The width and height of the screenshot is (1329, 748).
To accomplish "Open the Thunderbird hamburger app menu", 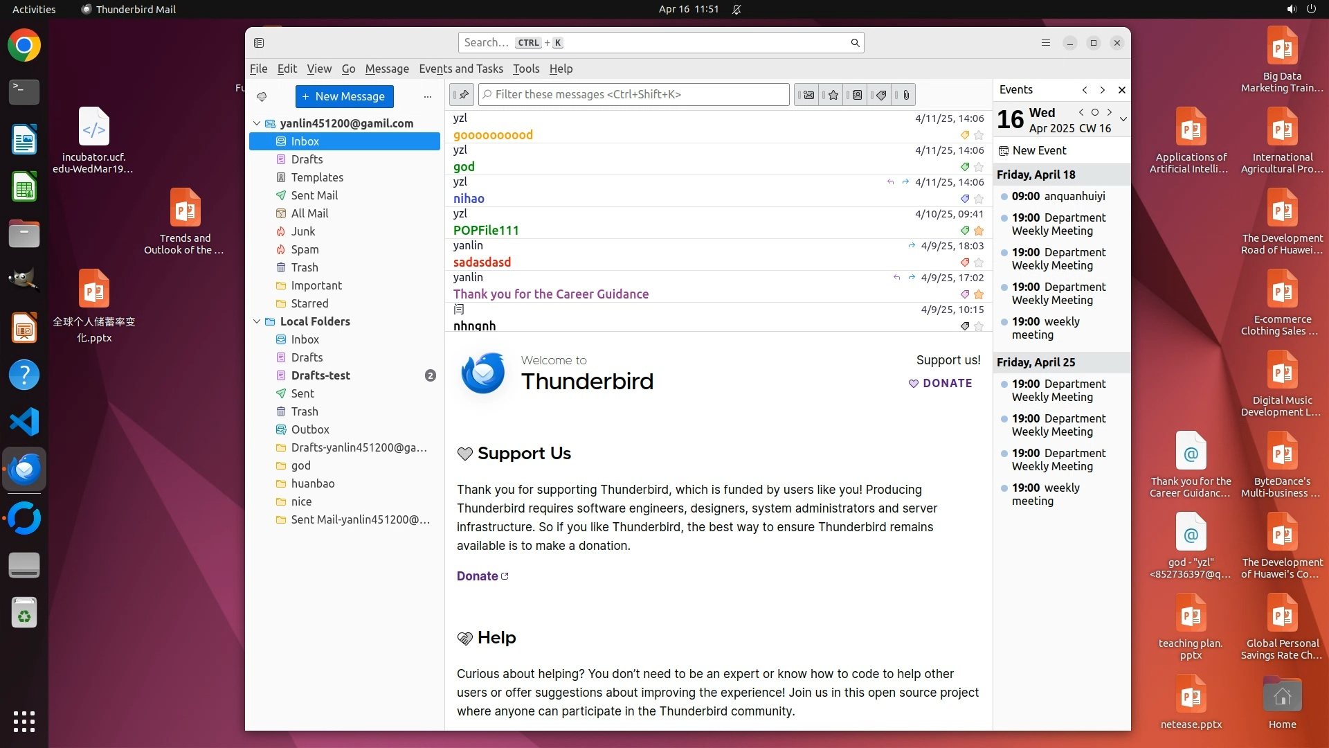I will (x=1046, y=43).
